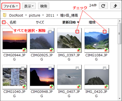Click the file name CIMG1040.JPG
The height and width of the screenshot is (101, 122).
click(14, 94)
